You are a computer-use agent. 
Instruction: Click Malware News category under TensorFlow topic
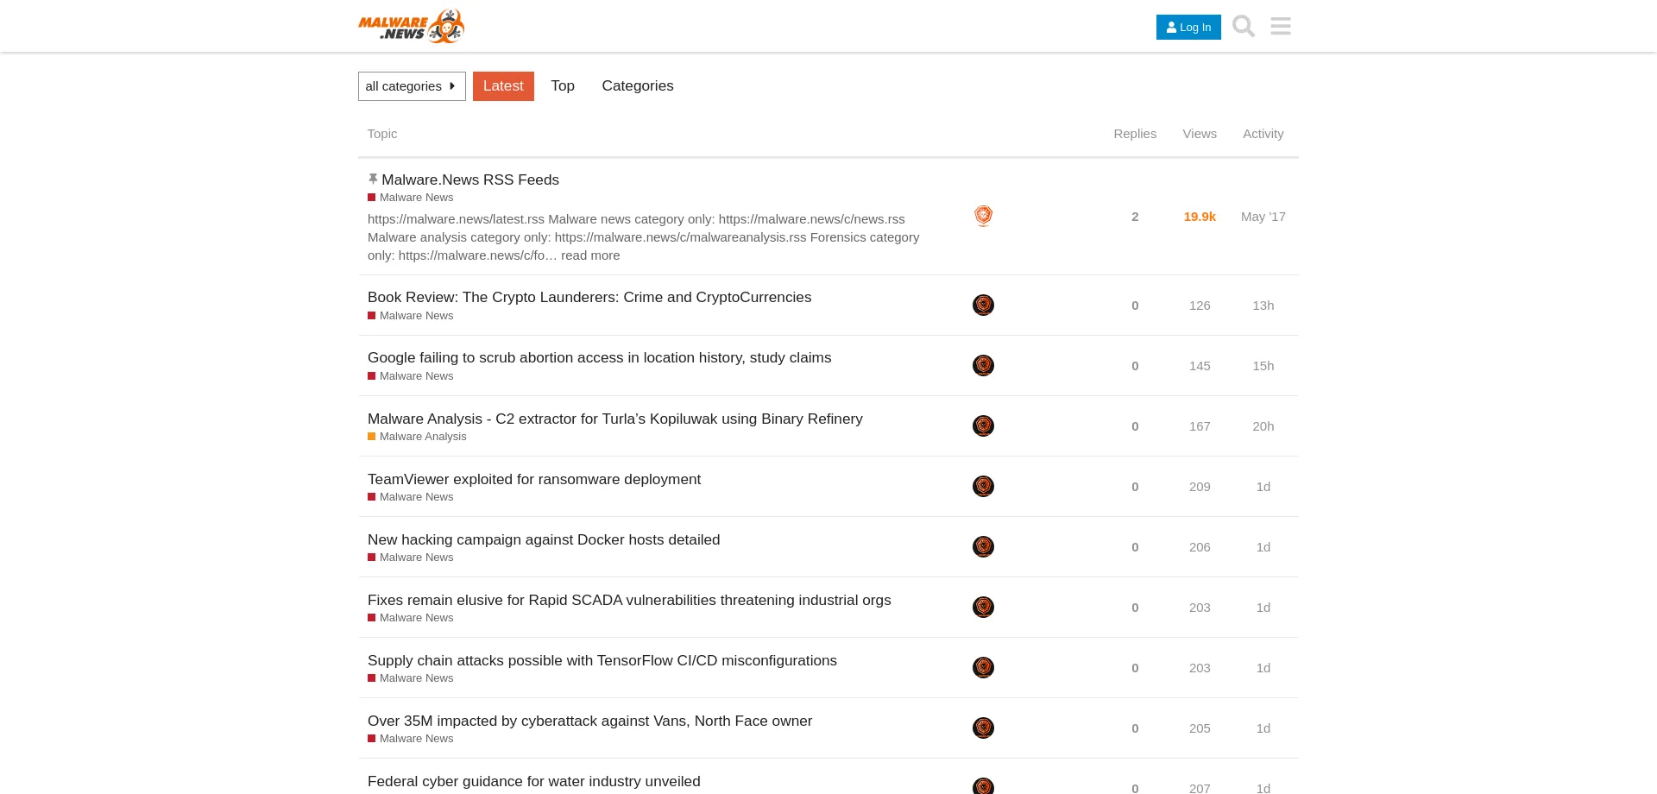coord(411,678)
